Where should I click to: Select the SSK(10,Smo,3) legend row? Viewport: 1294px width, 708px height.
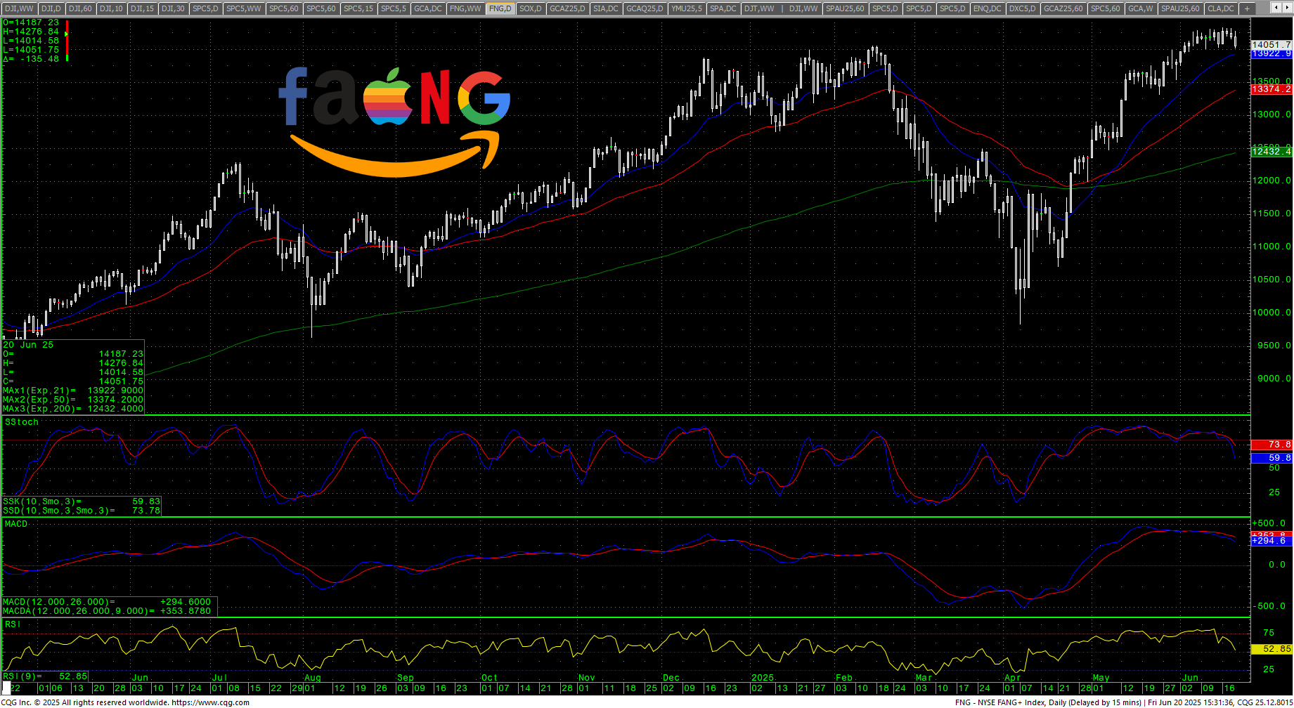pyautogui.click(x=82, y=501)
